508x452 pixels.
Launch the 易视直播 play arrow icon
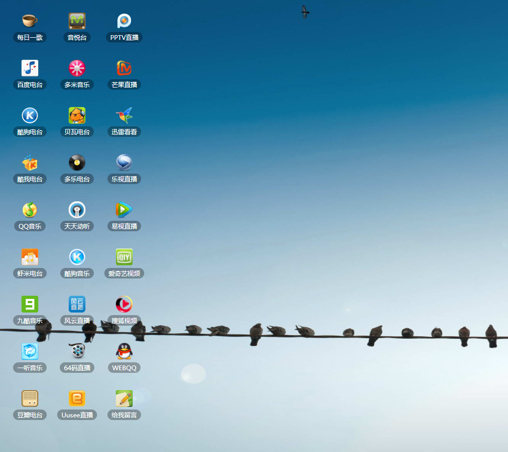tap(124, 210)
